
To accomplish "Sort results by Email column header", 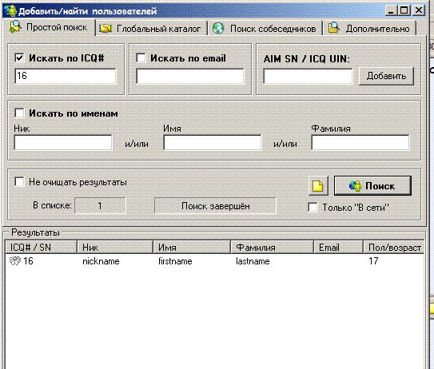I will [339, 247].
